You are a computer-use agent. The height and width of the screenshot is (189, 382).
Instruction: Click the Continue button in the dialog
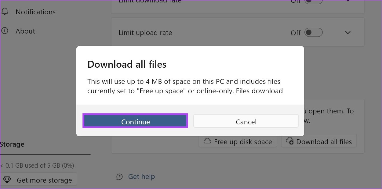point(135,121)
